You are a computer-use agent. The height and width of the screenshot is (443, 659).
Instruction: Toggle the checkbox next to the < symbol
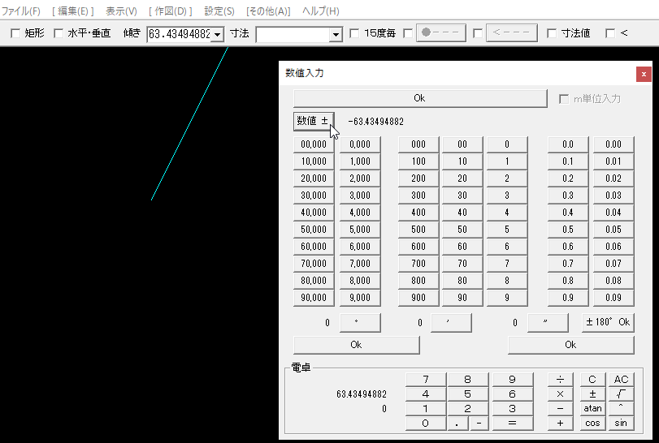click(x=610, y=33)
